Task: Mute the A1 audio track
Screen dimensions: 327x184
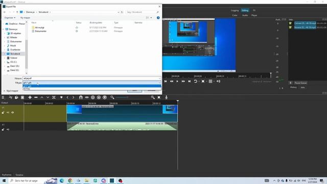Action: [x=8, y=129]
